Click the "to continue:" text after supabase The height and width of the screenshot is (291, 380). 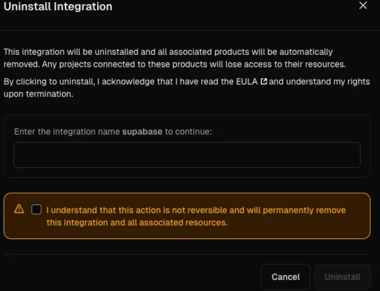click(189, 132)
